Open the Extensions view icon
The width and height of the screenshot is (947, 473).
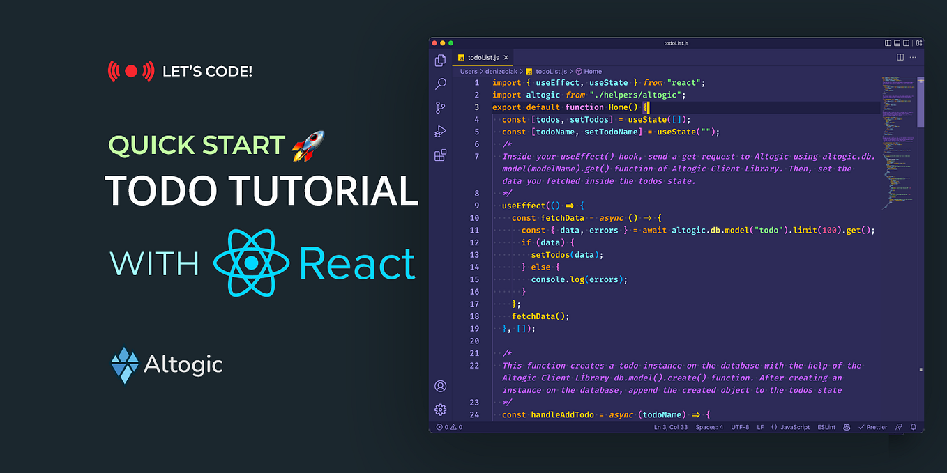440,154
